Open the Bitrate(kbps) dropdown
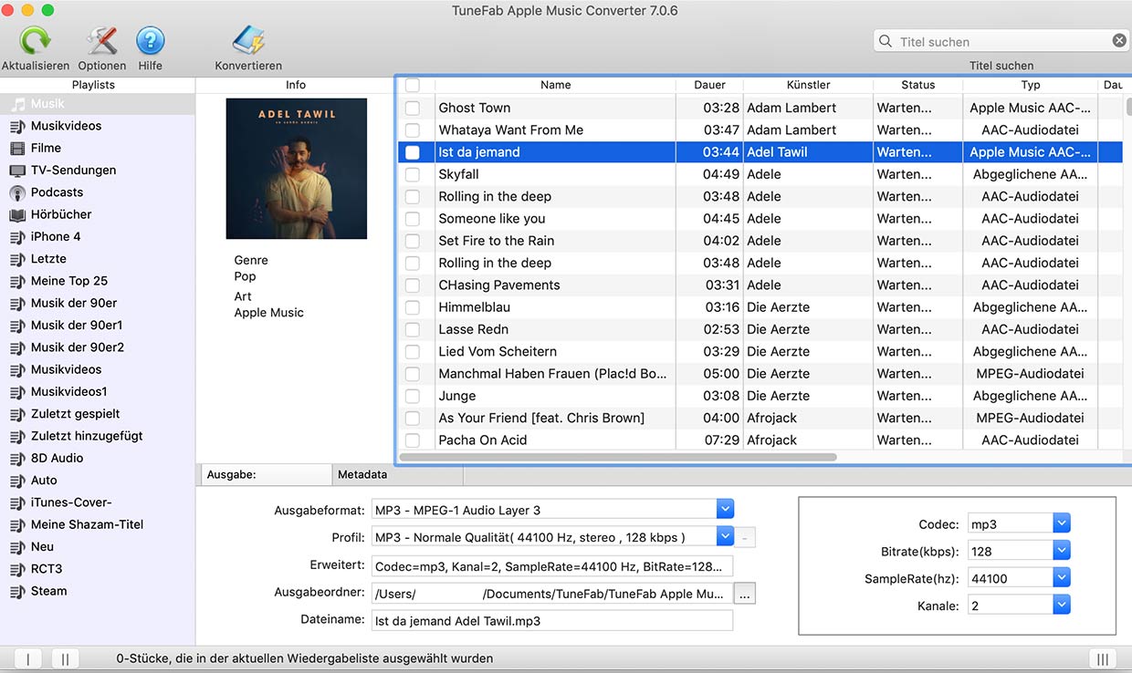This screenshot has height=673, width=1132. (x=1062, y=551)
